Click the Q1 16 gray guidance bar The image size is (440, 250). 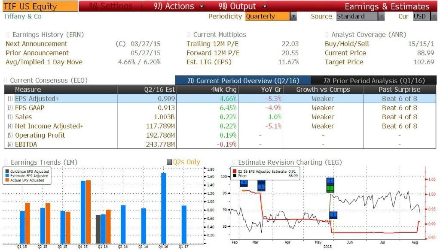98,229
